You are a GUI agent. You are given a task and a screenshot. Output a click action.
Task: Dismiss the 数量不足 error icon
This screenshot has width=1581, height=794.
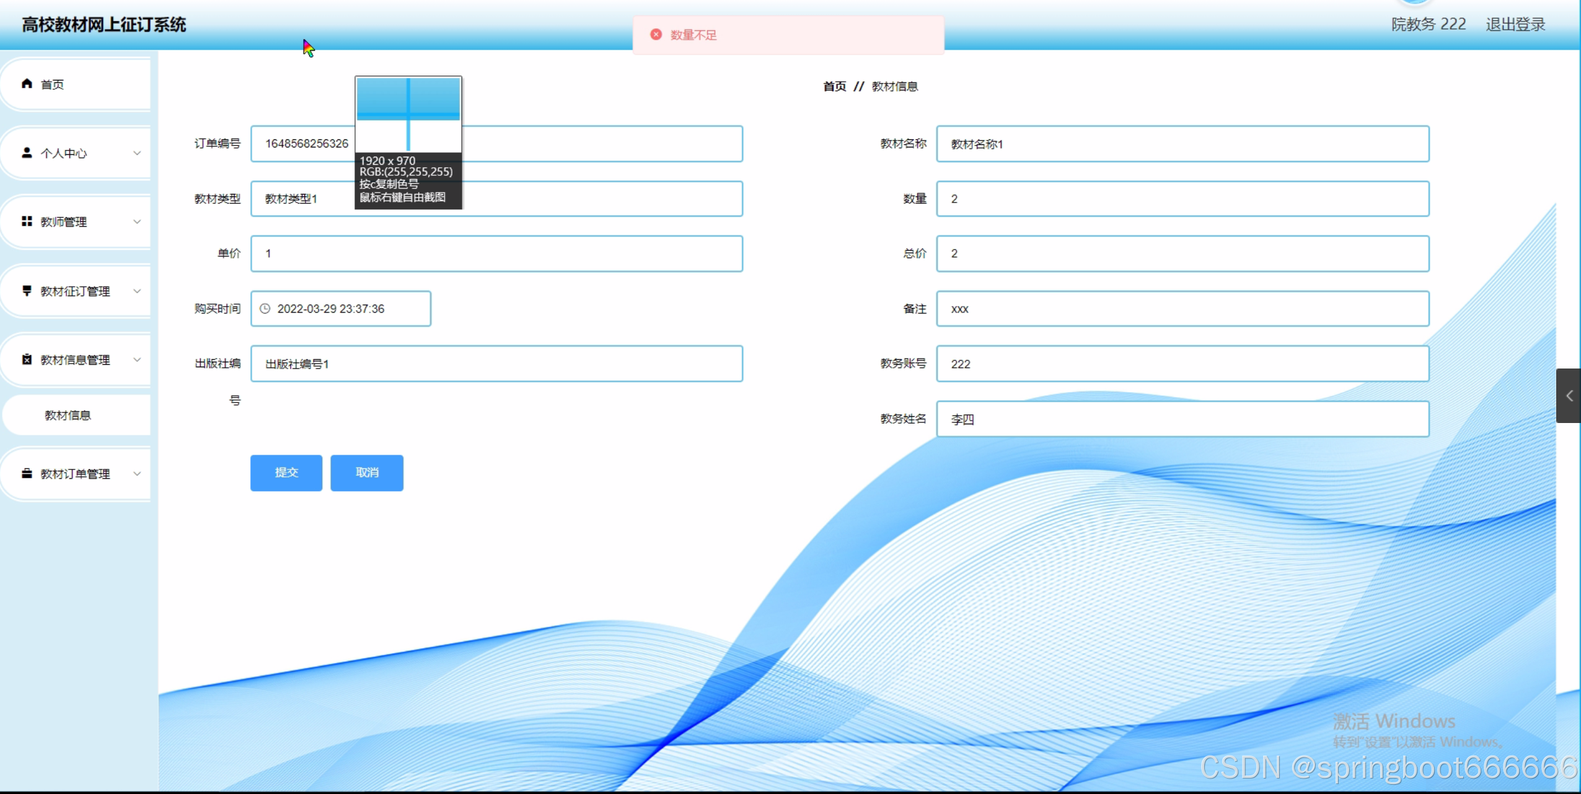(656, 35)
